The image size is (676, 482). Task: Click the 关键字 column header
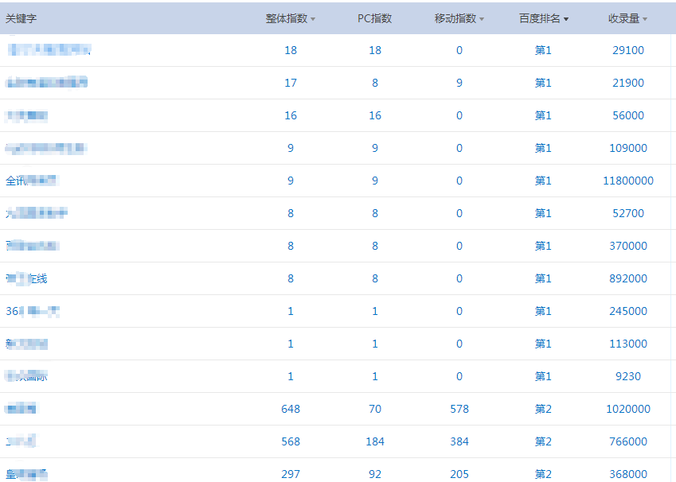pos(21,18)
